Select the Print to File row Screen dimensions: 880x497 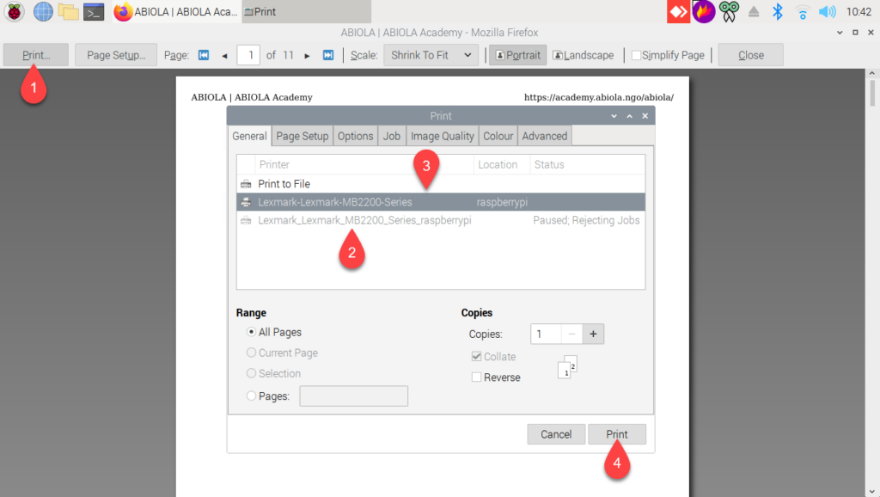point(441,184)
